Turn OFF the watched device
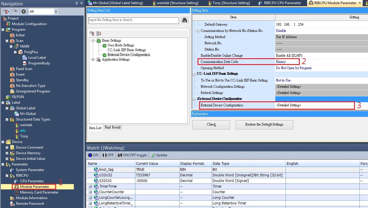Screen dimensions: 368x208 [x=108, y=155]
